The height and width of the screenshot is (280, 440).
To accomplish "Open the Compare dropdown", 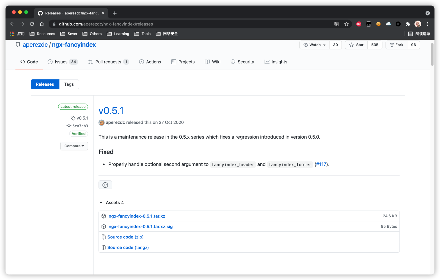I will pyautogui.click(x=74, y=146).
